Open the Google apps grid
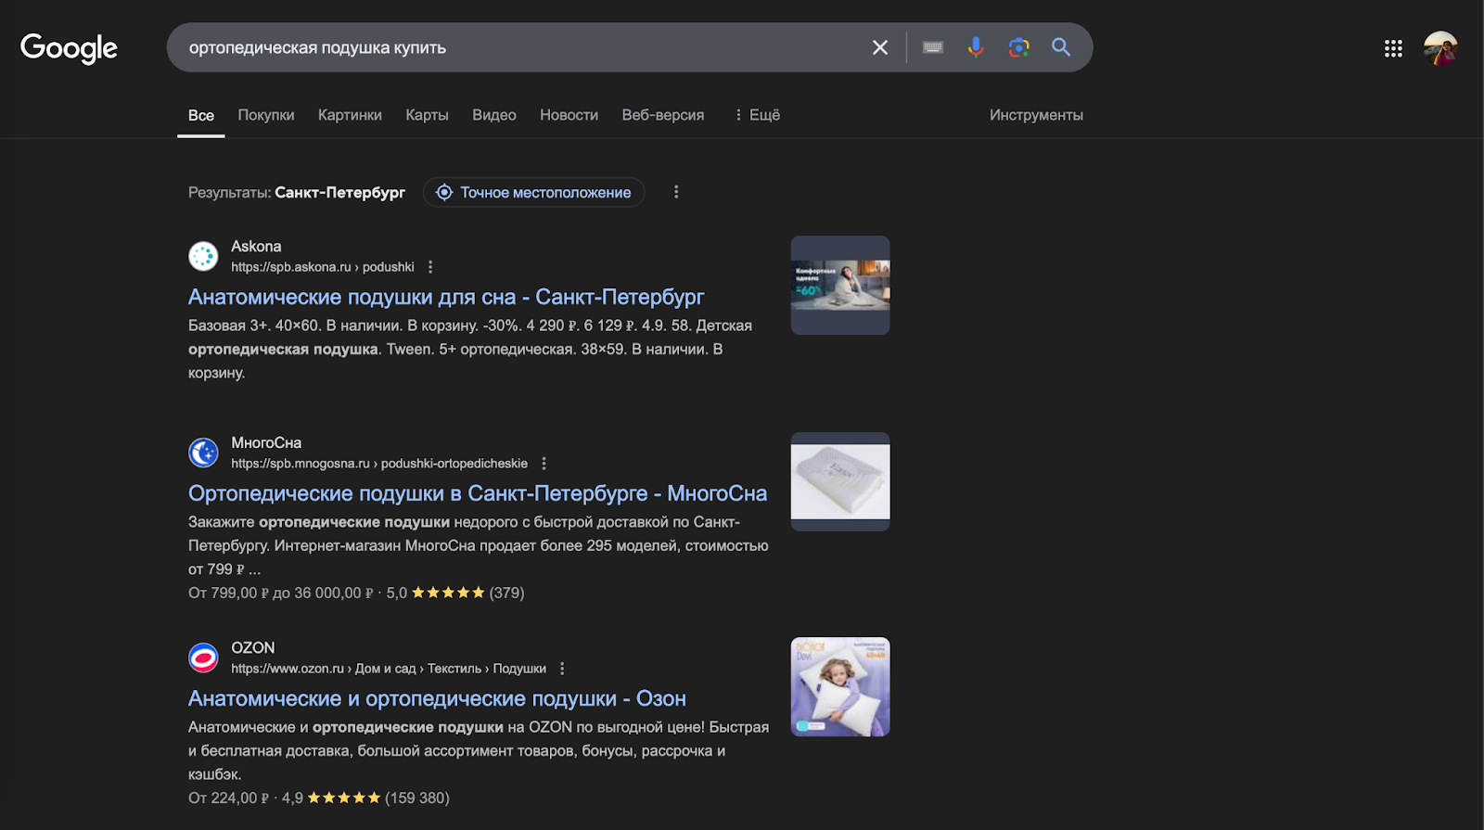The image size is (1484, 830). (x=1393, y=48)
